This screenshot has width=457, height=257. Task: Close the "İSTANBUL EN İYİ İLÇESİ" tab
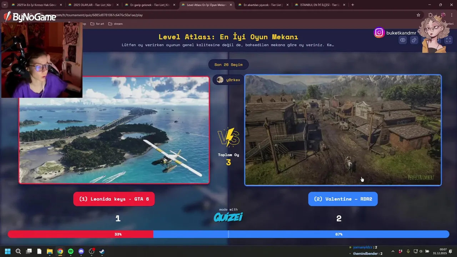click(x=344, y=5)
